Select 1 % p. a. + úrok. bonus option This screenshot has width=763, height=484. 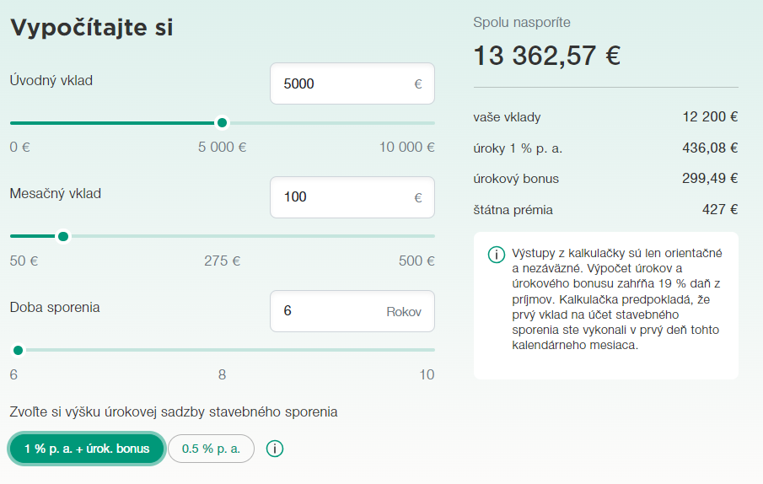coord(85,449)
